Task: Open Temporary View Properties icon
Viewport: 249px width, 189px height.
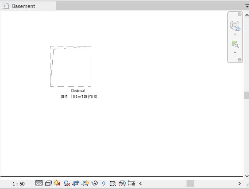Action: click(x=113, y=183)
